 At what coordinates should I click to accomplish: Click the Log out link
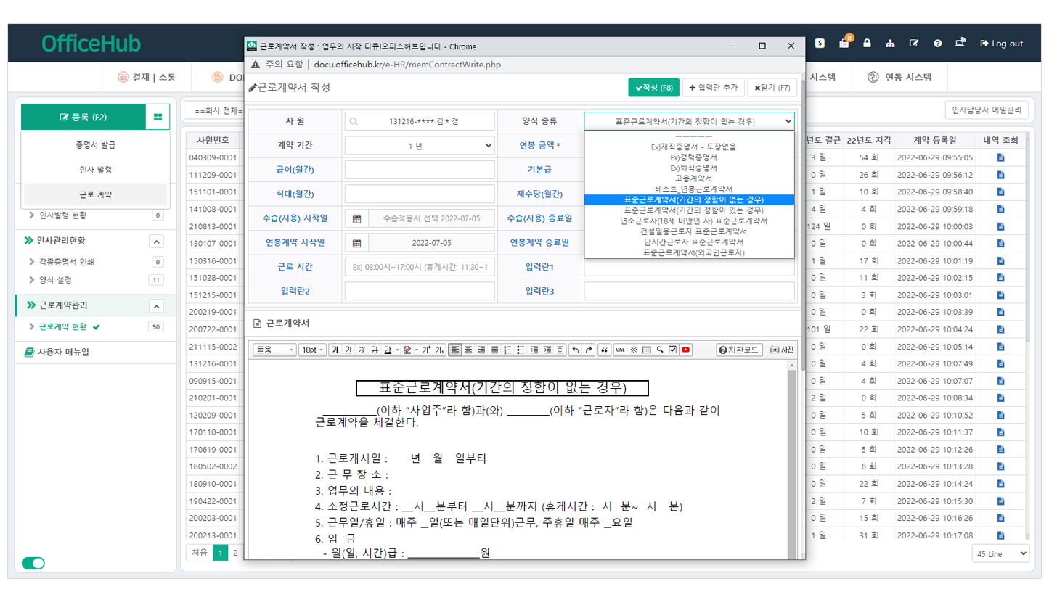[1001, 44]
